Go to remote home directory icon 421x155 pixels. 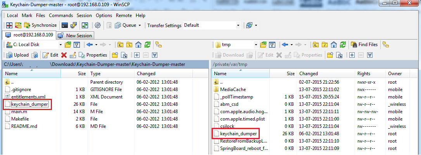click(x=334, y=45)
